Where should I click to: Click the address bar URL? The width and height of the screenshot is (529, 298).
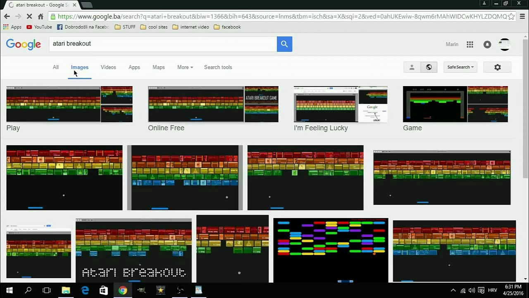(282, 17)
